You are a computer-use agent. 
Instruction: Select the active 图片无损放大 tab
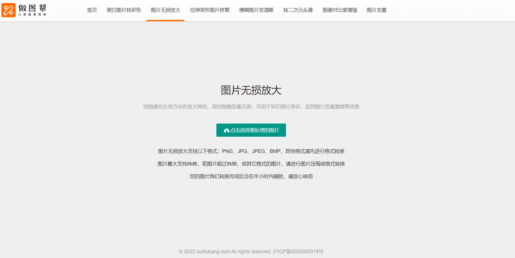pyautogui.click(x=165, y=10)
